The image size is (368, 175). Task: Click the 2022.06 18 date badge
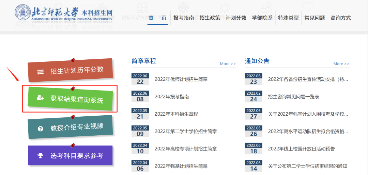(254, 149)
